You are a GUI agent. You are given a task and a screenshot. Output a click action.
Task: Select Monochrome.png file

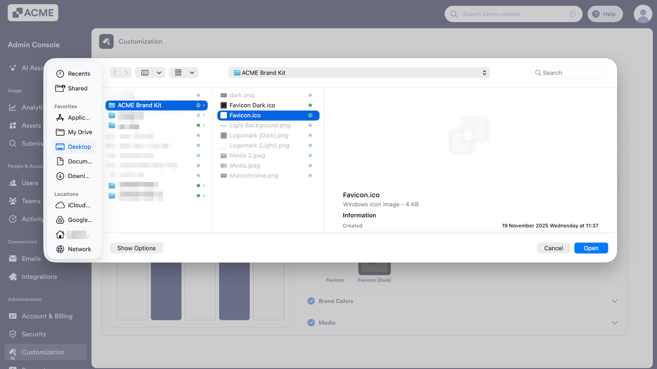(x=268, y=176)
